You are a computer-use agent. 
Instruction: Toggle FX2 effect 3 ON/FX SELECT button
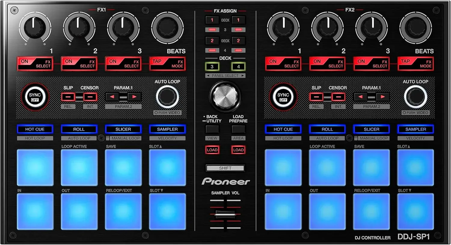point(372,64)
